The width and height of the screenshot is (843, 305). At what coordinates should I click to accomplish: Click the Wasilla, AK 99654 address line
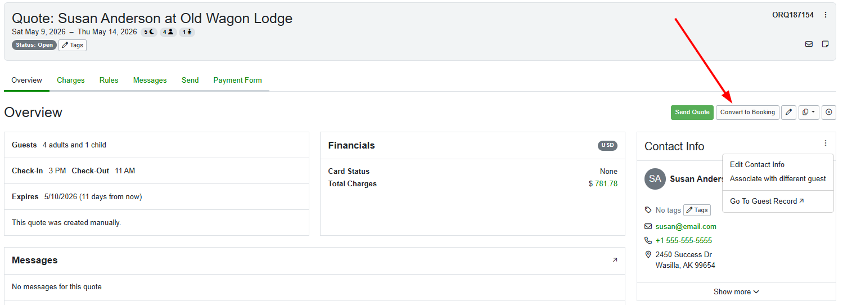(686, 265)
